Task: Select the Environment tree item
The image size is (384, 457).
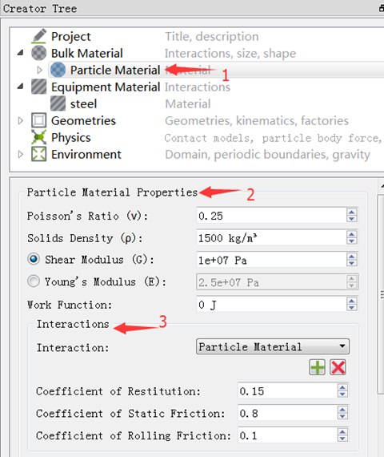Action: pyautogui.click(x=86, y=155)
